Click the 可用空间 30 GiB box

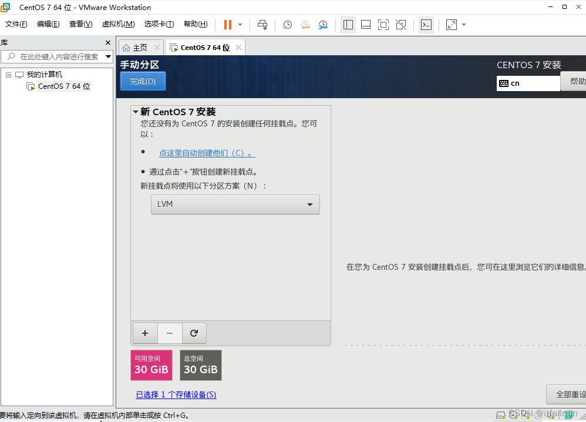click(x=151, y=365)
